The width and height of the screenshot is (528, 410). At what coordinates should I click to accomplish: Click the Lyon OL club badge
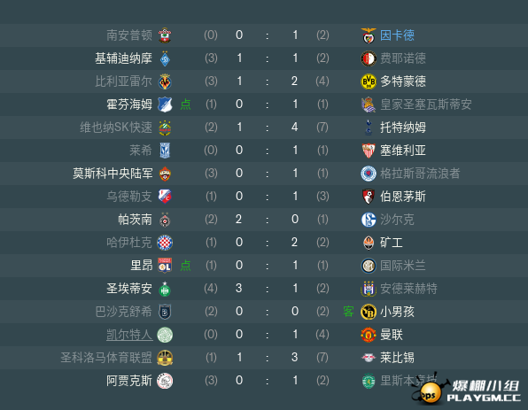click(165, 266)
